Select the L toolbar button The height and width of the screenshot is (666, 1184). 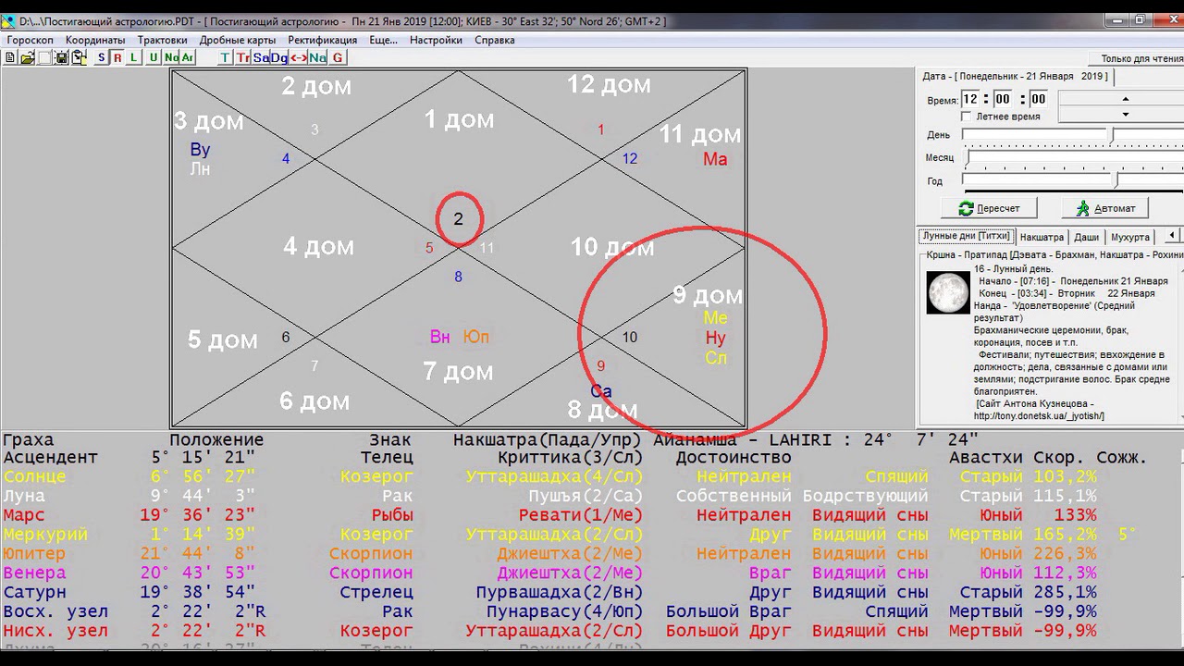pos(134,57)
